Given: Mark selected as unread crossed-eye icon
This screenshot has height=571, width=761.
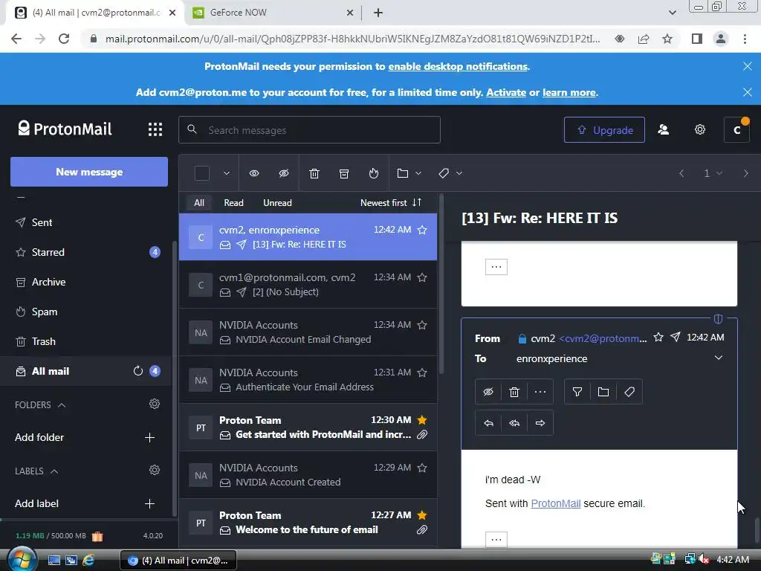Looking at the screenshot, I should pos(284,173).
